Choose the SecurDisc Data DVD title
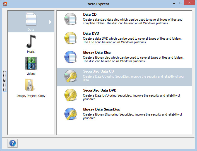 100,90
